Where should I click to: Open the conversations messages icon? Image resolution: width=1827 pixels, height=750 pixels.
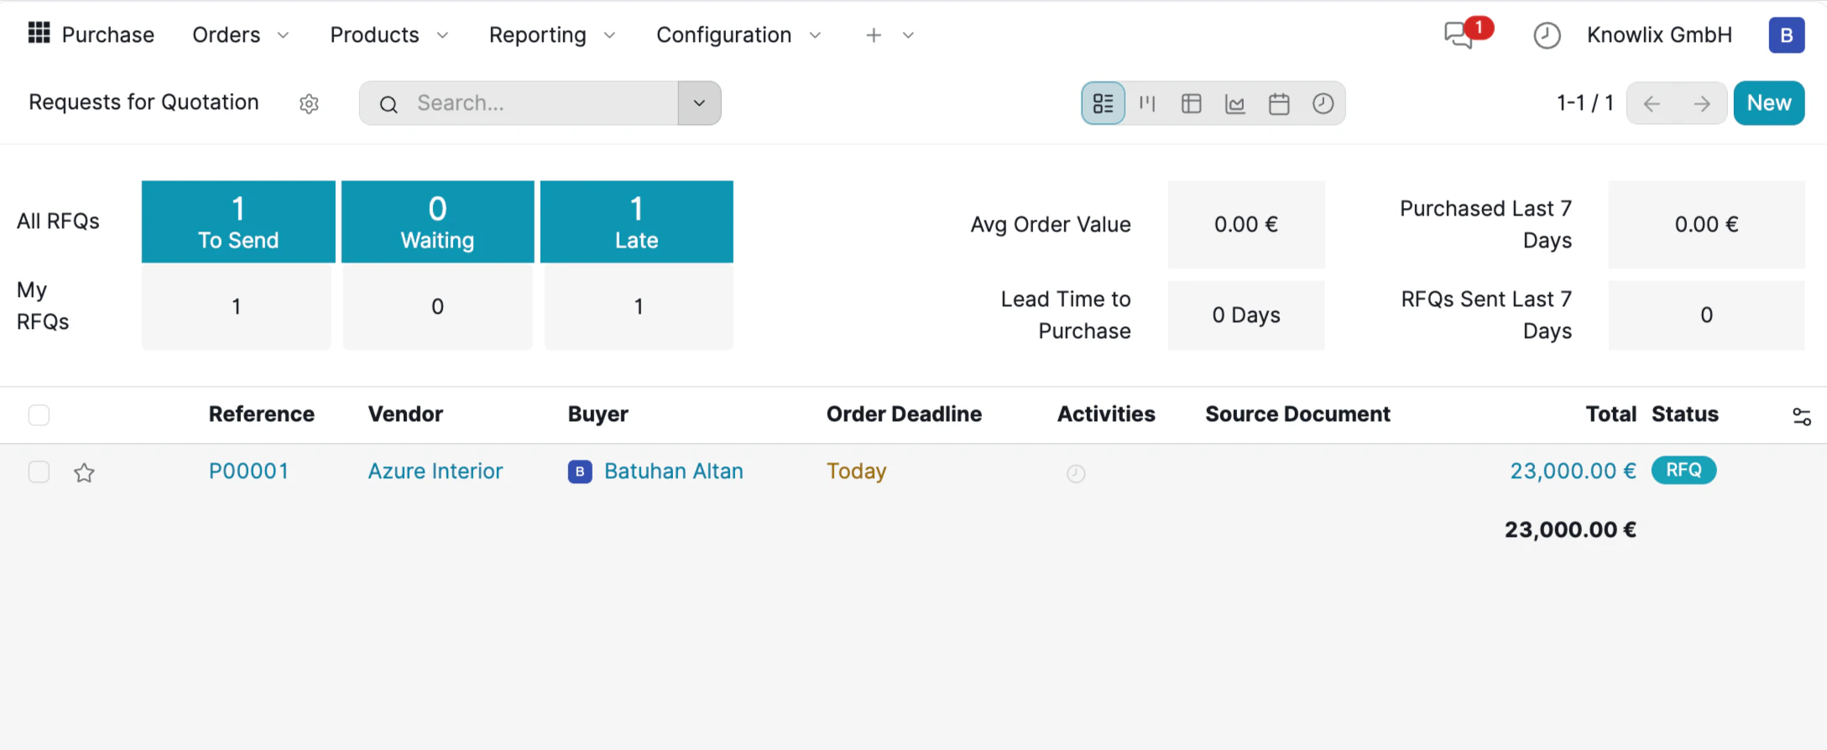(1460, 34)
